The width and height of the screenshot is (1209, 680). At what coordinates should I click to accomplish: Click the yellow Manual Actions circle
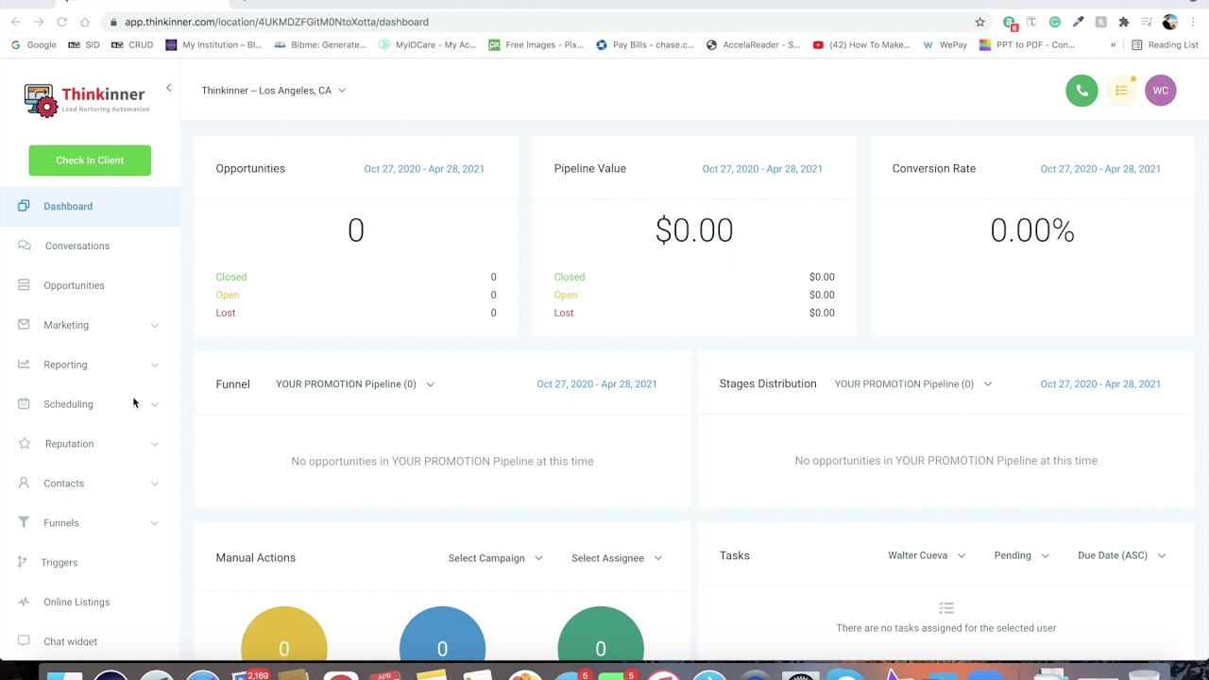[284, 634]
